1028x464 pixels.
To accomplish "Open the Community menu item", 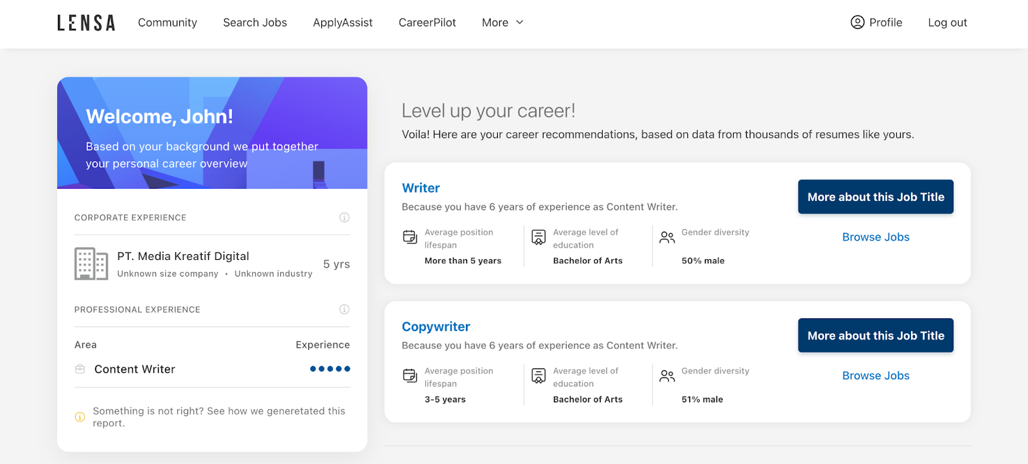I will tap(167, 22).
